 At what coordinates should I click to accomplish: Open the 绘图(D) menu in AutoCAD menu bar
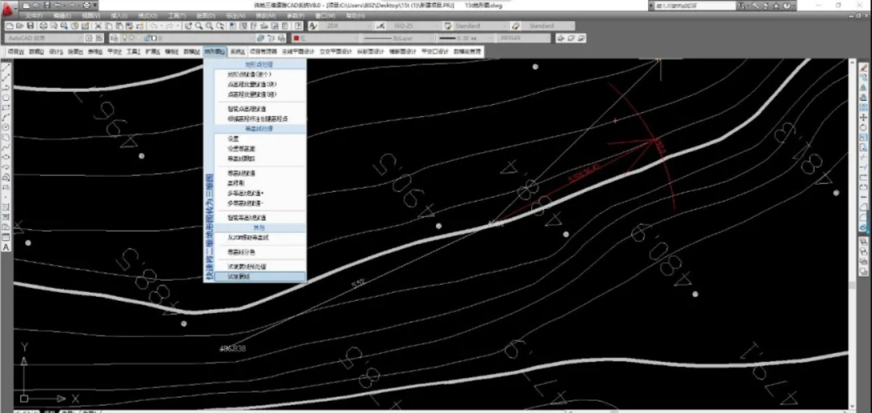pos(206,15)
